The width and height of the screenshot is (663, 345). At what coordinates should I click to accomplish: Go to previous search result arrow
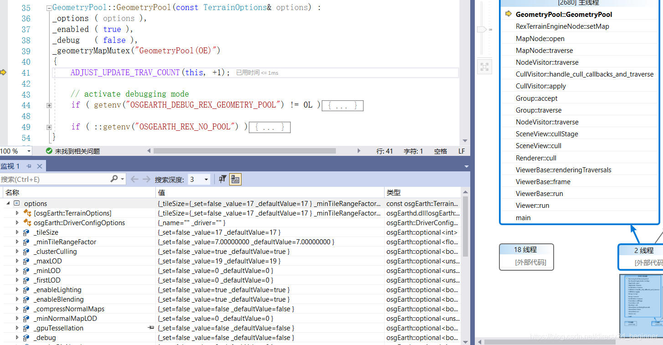coord(134,180)
